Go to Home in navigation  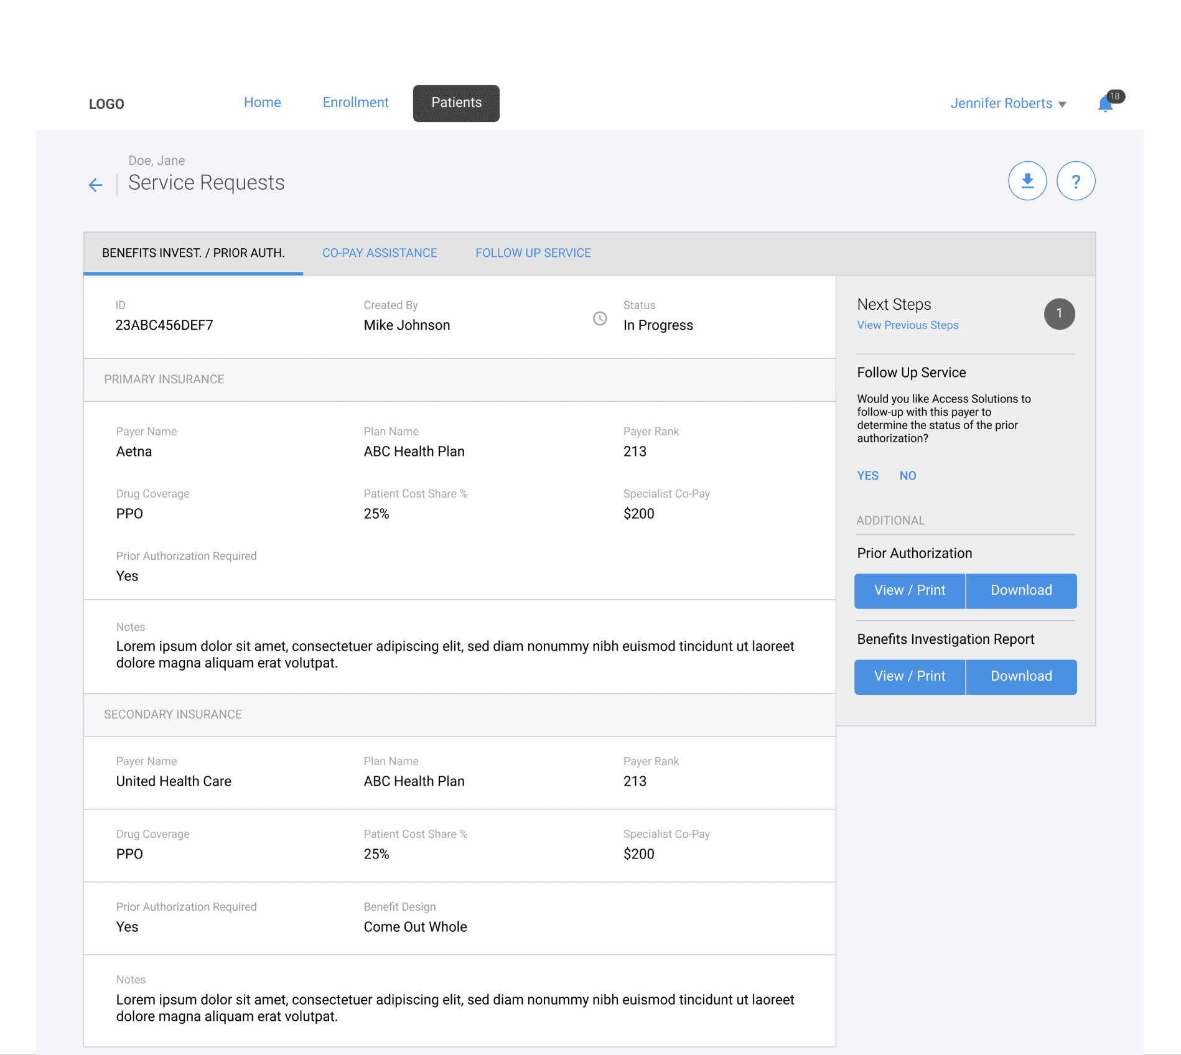coord(262,103)
